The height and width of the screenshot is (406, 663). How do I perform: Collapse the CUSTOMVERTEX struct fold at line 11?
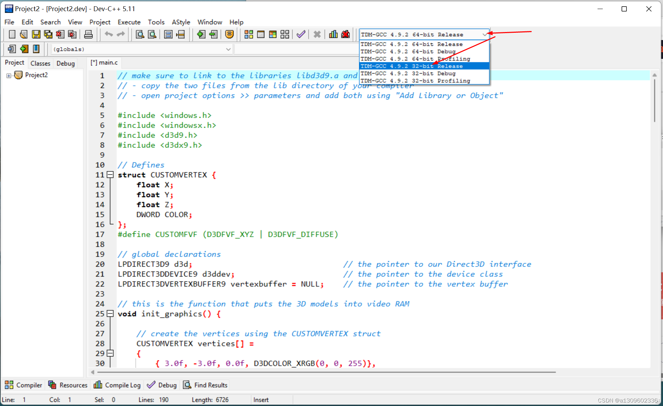[x=110, y=175]
